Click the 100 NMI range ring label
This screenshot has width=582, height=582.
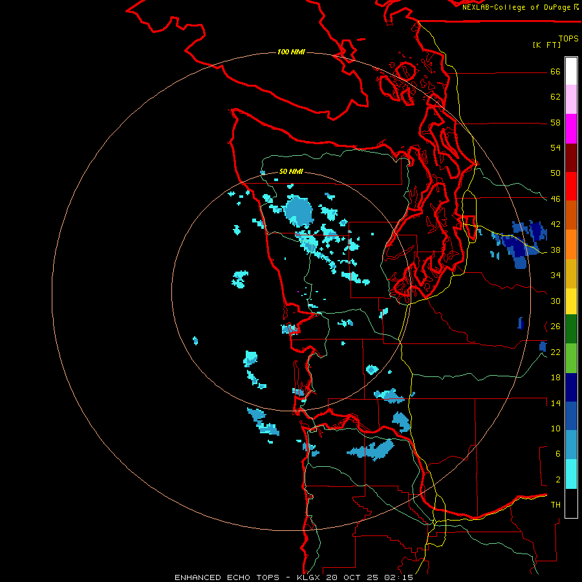click(x=291, y=52)
